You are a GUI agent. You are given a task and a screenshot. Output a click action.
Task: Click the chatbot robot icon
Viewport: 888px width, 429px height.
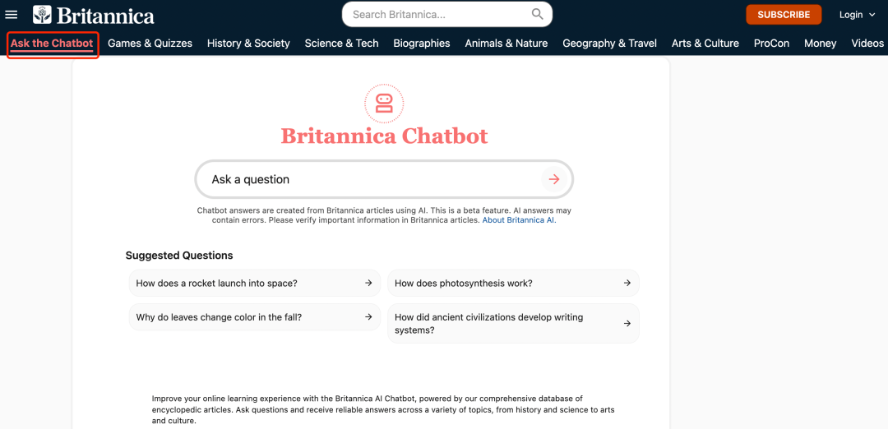click(384, 103)
